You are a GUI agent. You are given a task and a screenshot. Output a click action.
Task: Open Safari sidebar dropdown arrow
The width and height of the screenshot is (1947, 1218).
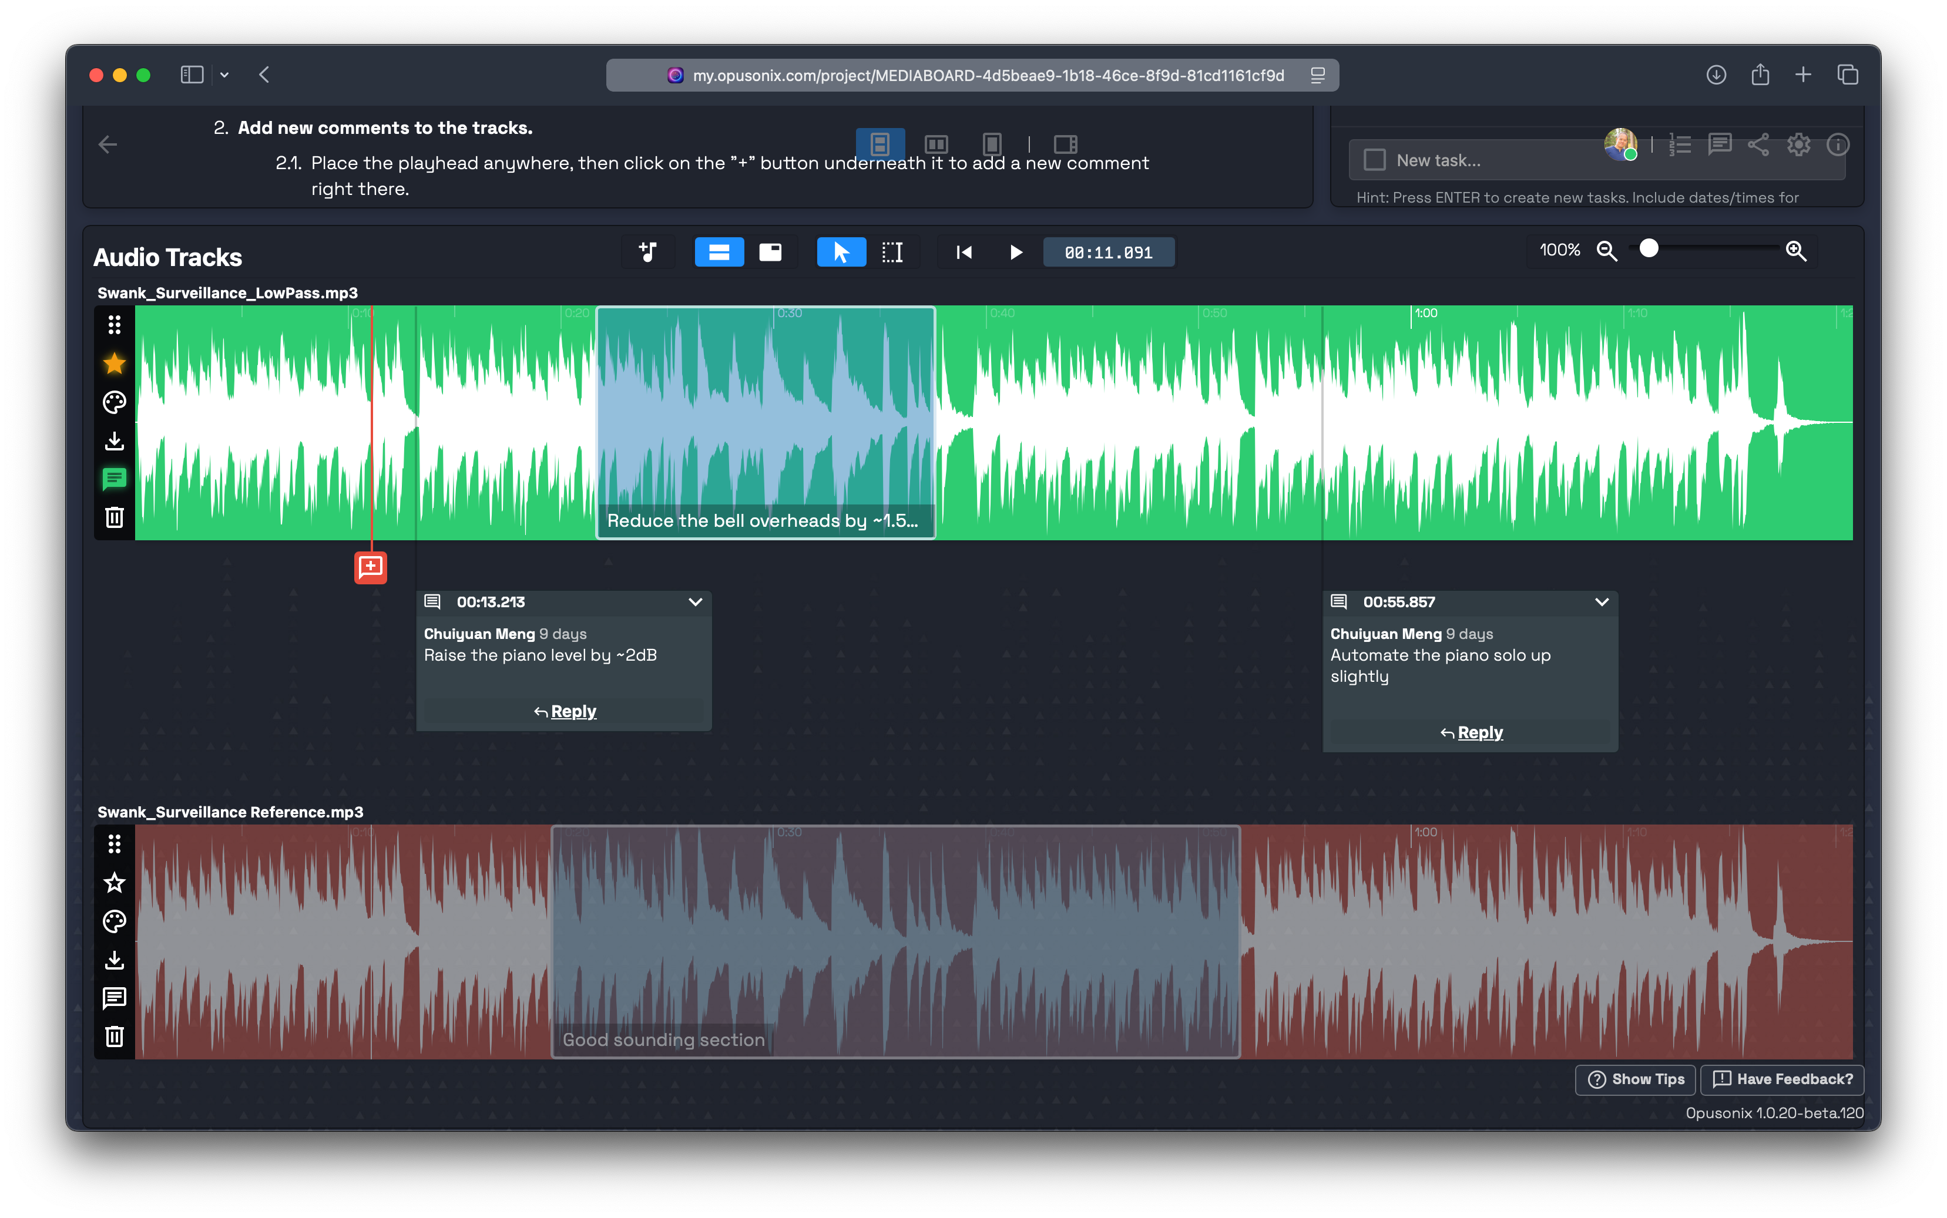225,75
